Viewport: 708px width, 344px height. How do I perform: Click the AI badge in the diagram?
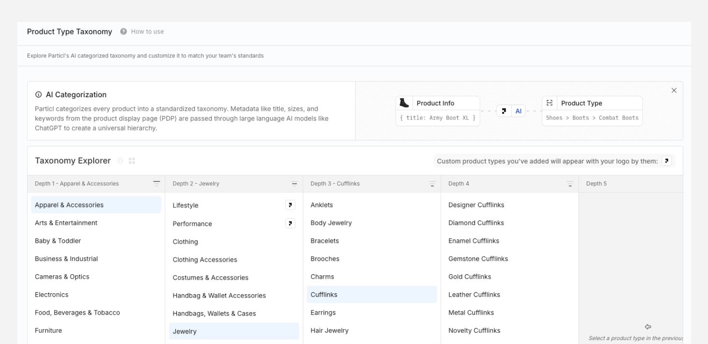point(518,111)
